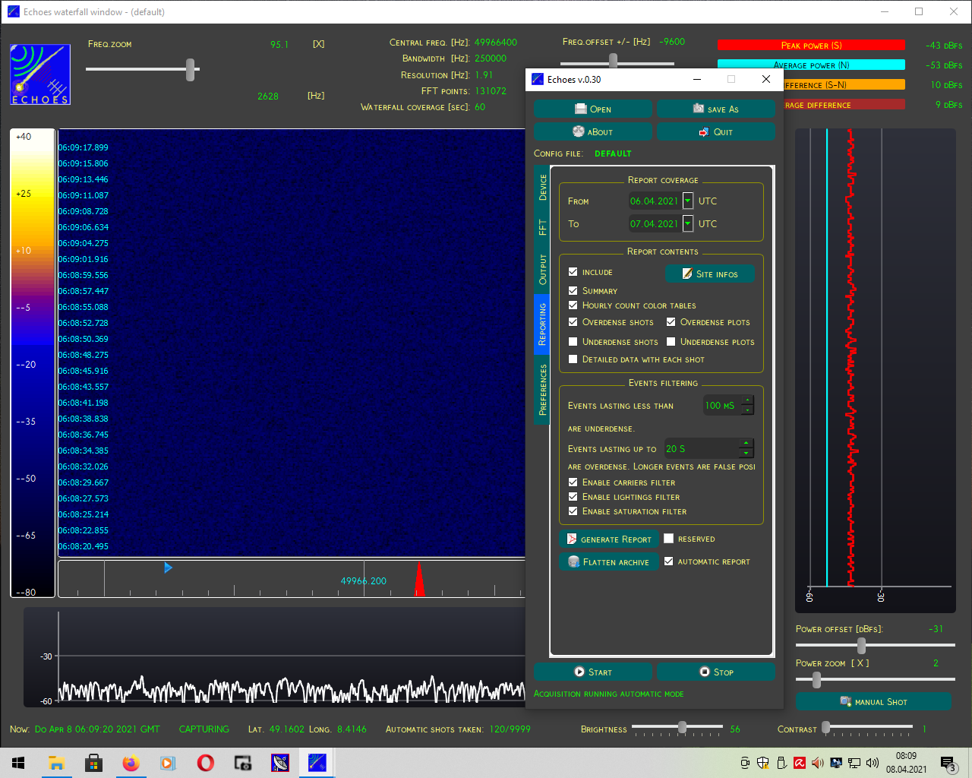Image resolution: width=972 pixels, height=778 pixels.
Task: Toggle Enable lightings filter
Action: tap(573, 496)
